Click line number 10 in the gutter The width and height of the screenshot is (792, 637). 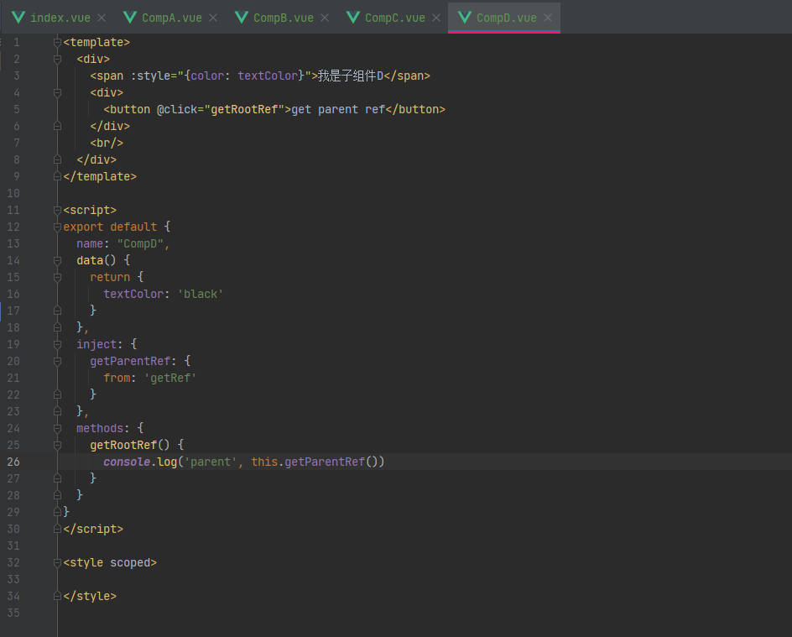(x=13, y=193)
